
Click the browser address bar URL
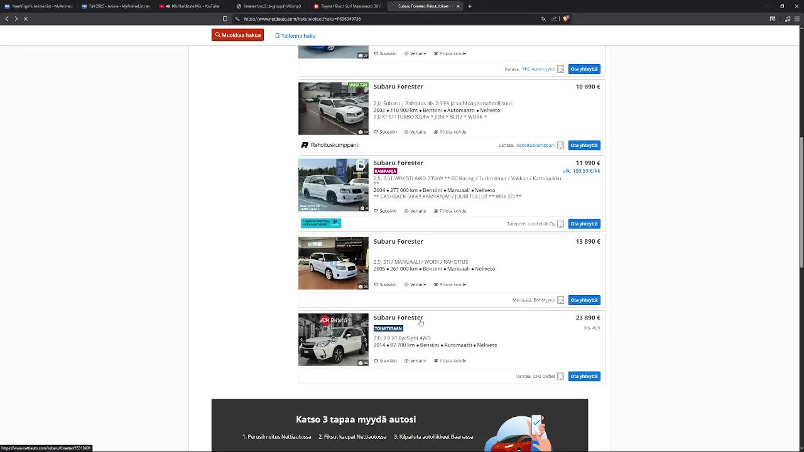point(302,19)
